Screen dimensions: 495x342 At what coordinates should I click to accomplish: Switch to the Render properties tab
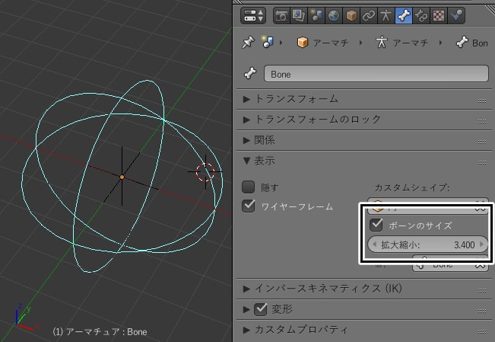tap(281, 15)
